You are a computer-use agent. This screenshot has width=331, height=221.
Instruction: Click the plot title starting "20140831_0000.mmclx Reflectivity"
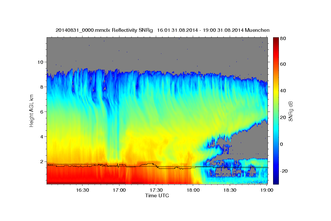[162, 30]
